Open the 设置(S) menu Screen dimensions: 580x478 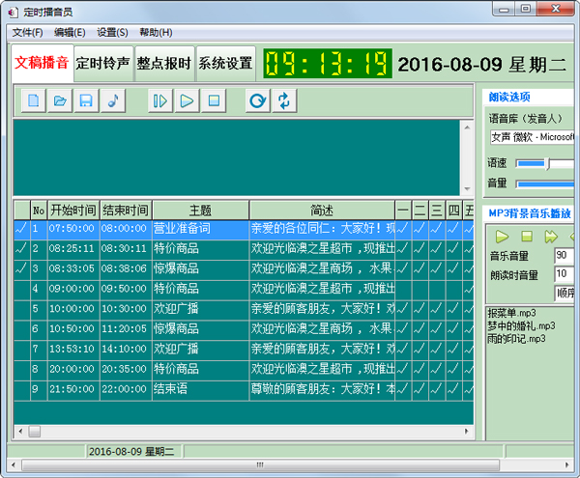tap(113, 32)
